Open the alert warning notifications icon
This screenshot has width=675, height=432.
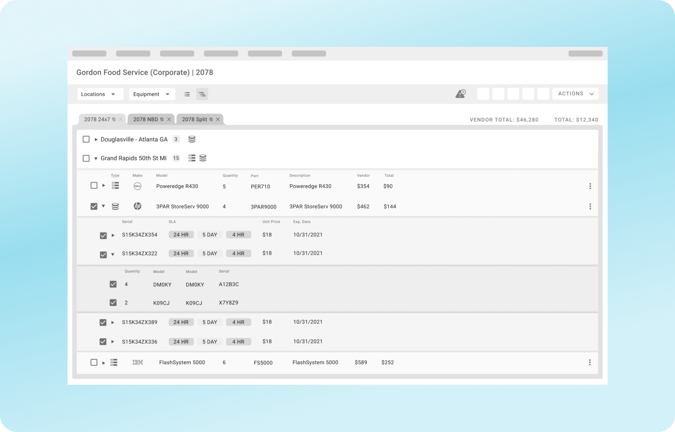click(460, 94)
